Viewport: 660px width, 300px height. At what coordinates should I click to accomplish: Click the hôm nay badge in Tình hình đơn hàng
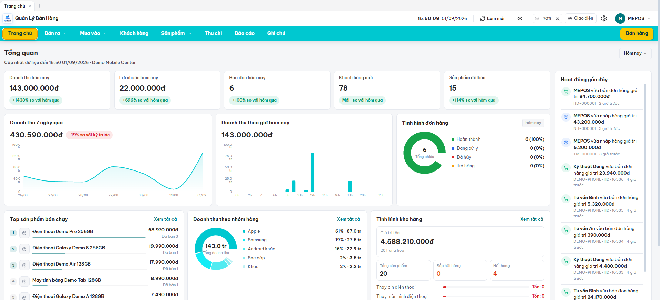pos(533,123)
